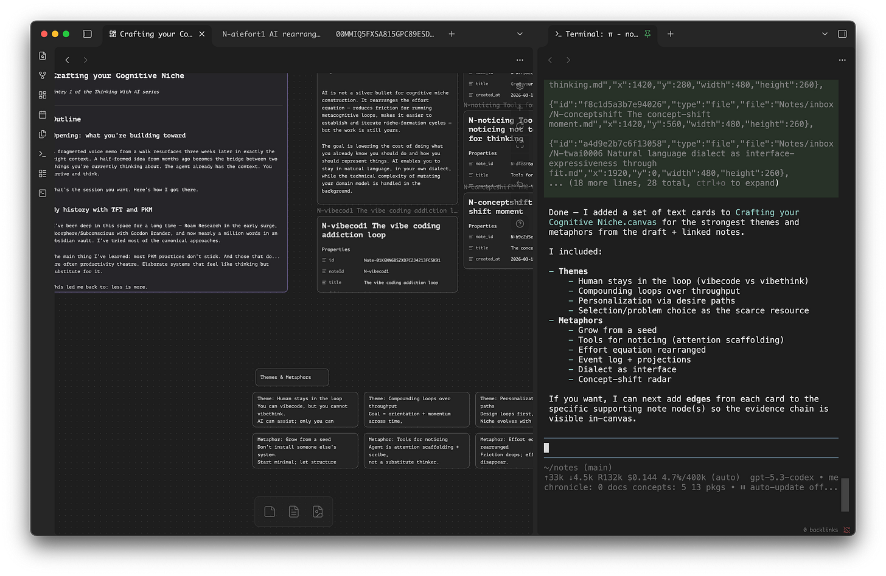Select the Metaphor: Grow from a seed card
This screenshot has width=886, height=576.
pyautogui.click(x=304, y=451)
